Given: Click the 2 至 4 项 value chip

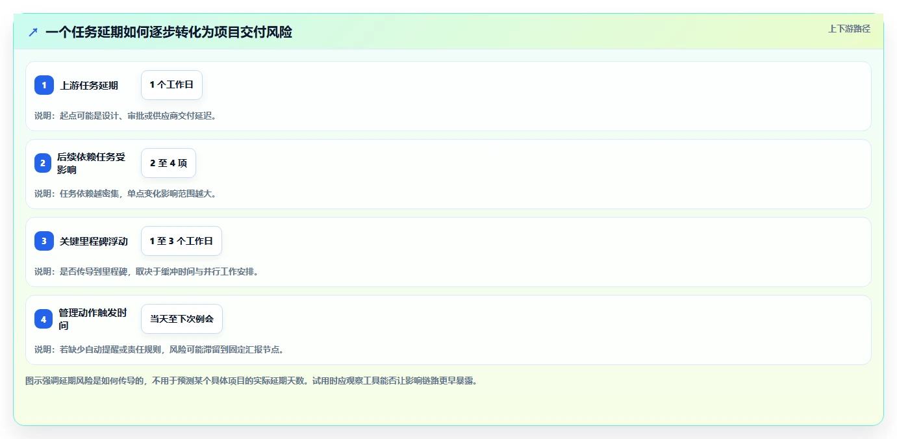Looking at the screenshot, I should (168, 163).
